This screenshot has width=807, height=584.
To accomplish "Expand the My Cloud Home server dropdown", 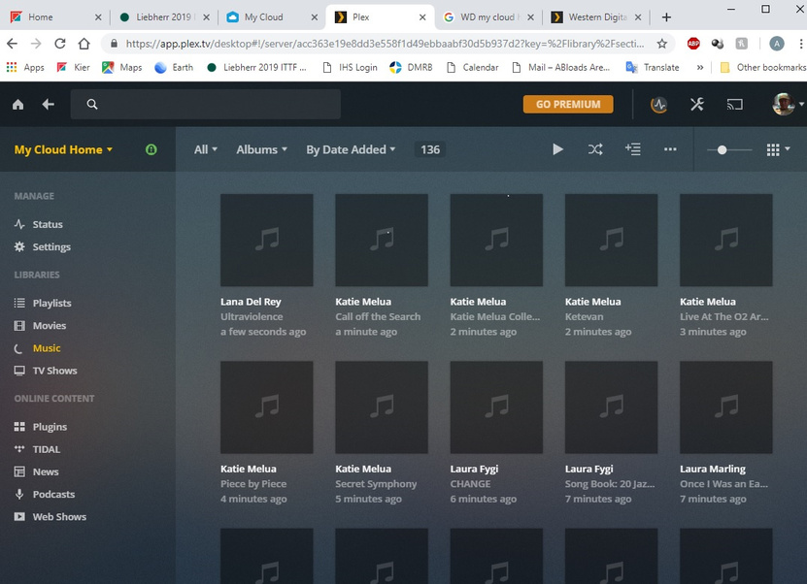I will point(63,149).
